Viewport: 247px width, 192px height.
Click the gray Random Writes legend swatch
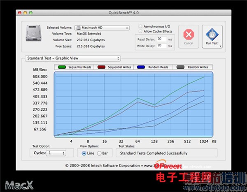(181, 67)
